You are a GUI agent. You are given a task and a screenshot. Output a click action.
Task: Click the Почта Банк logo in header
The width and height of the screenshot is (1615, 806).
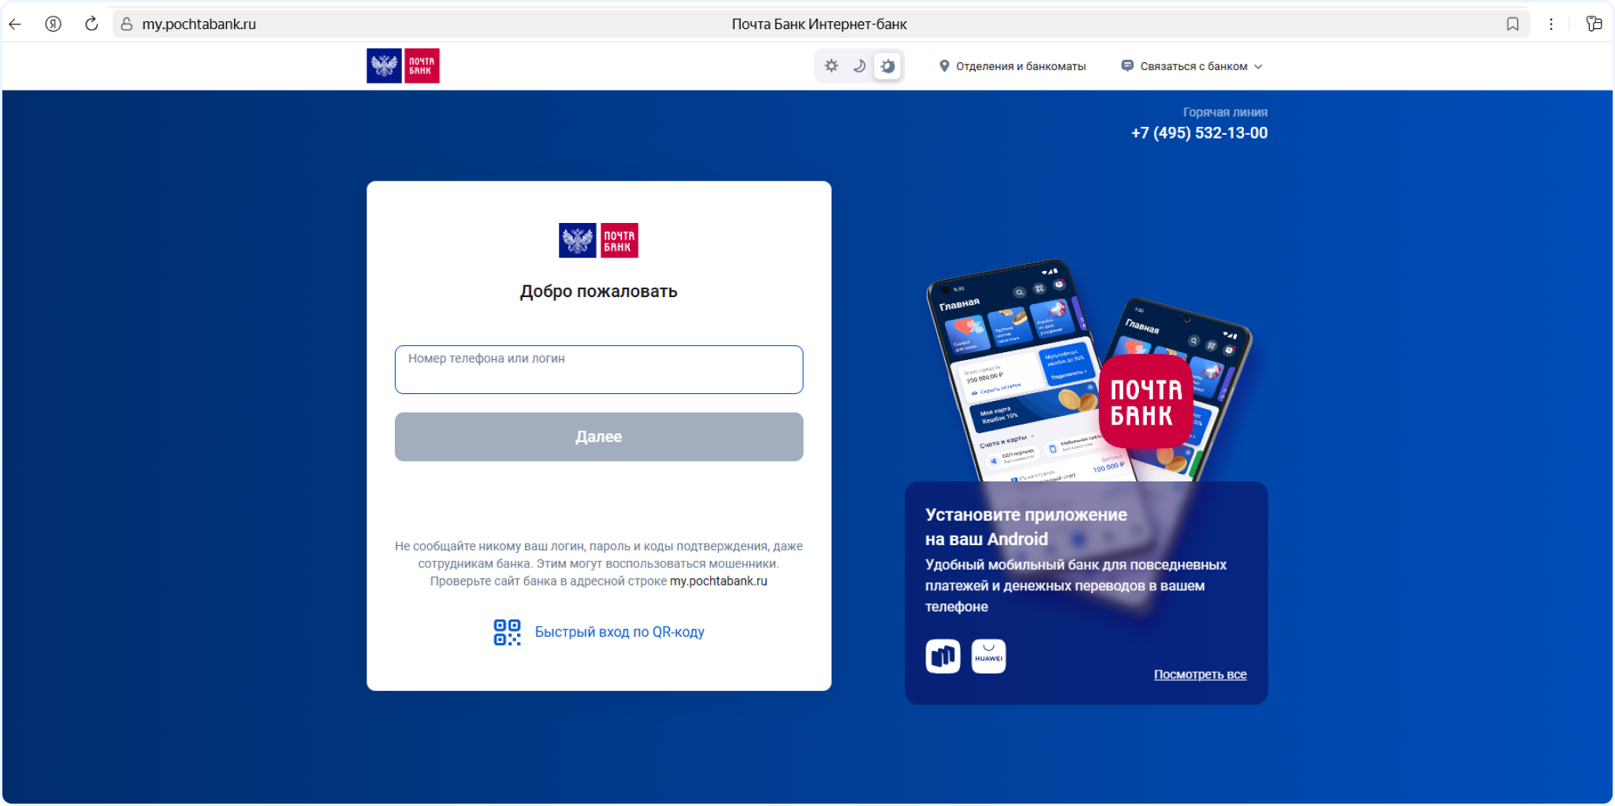[x=403, y=66]
